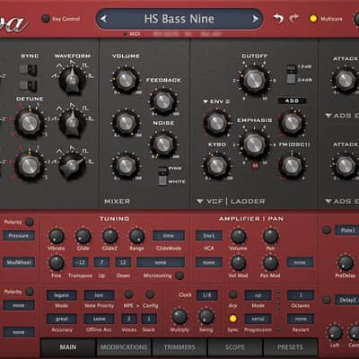Click the next preset arrow
The image size is (359, 359).
(x=255, y=19)
